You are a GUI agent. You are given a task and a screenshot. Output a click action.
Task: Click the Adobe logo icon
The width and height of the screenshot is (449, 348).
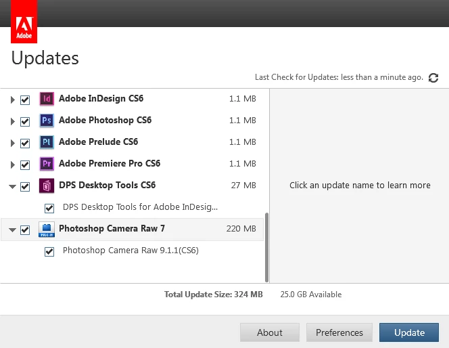point(24,22)
